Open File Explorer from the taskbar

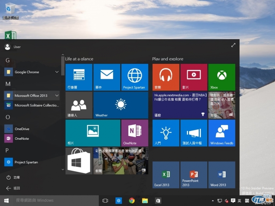pos(145,201)
